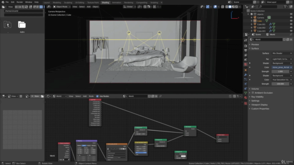Expand the Settings panel
The height and width of the screenshot is (165, 294).
point(255,101)
